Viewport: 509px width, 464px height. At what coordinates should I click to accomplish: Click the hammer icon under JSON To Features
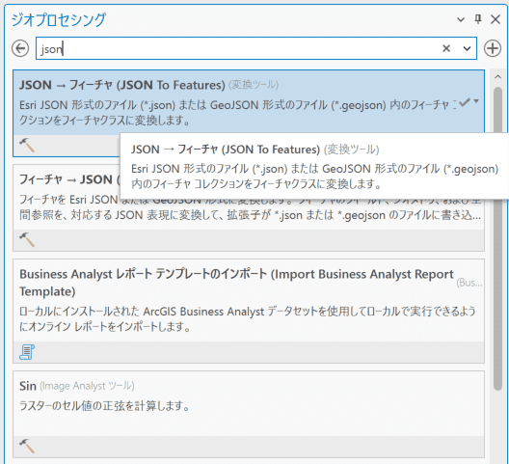27,145
